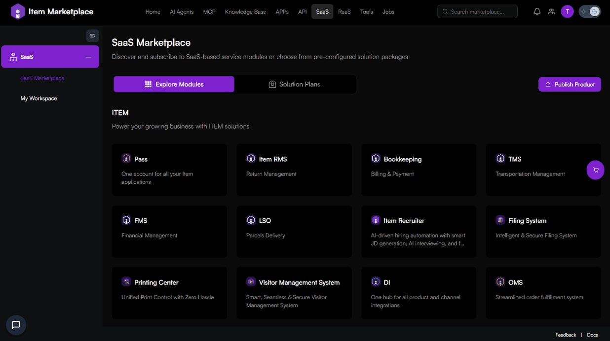Switch to the Solution Plans tab
Image resolution: width=610 pixels, height=341 pixels.
[x=295, y=84]
